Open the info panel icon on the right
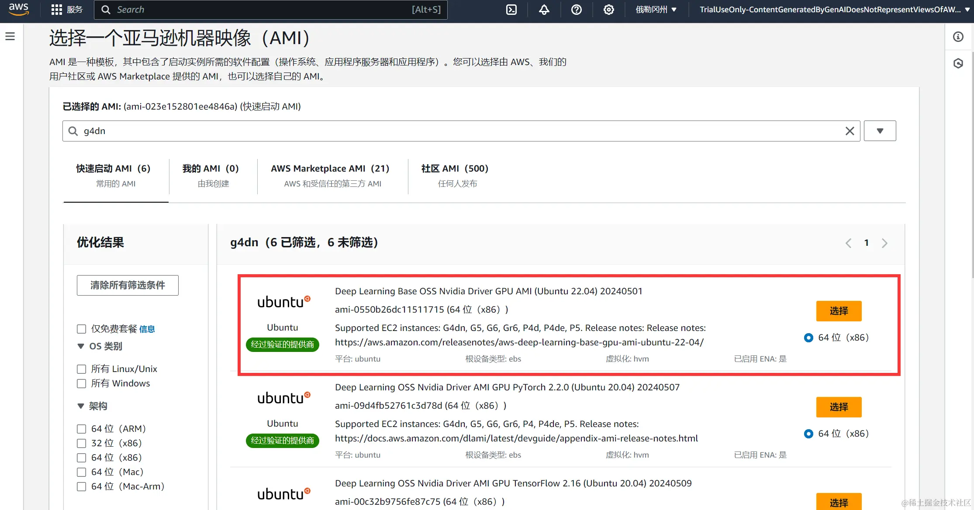The image size is (974, 510). tap(958, 37)
